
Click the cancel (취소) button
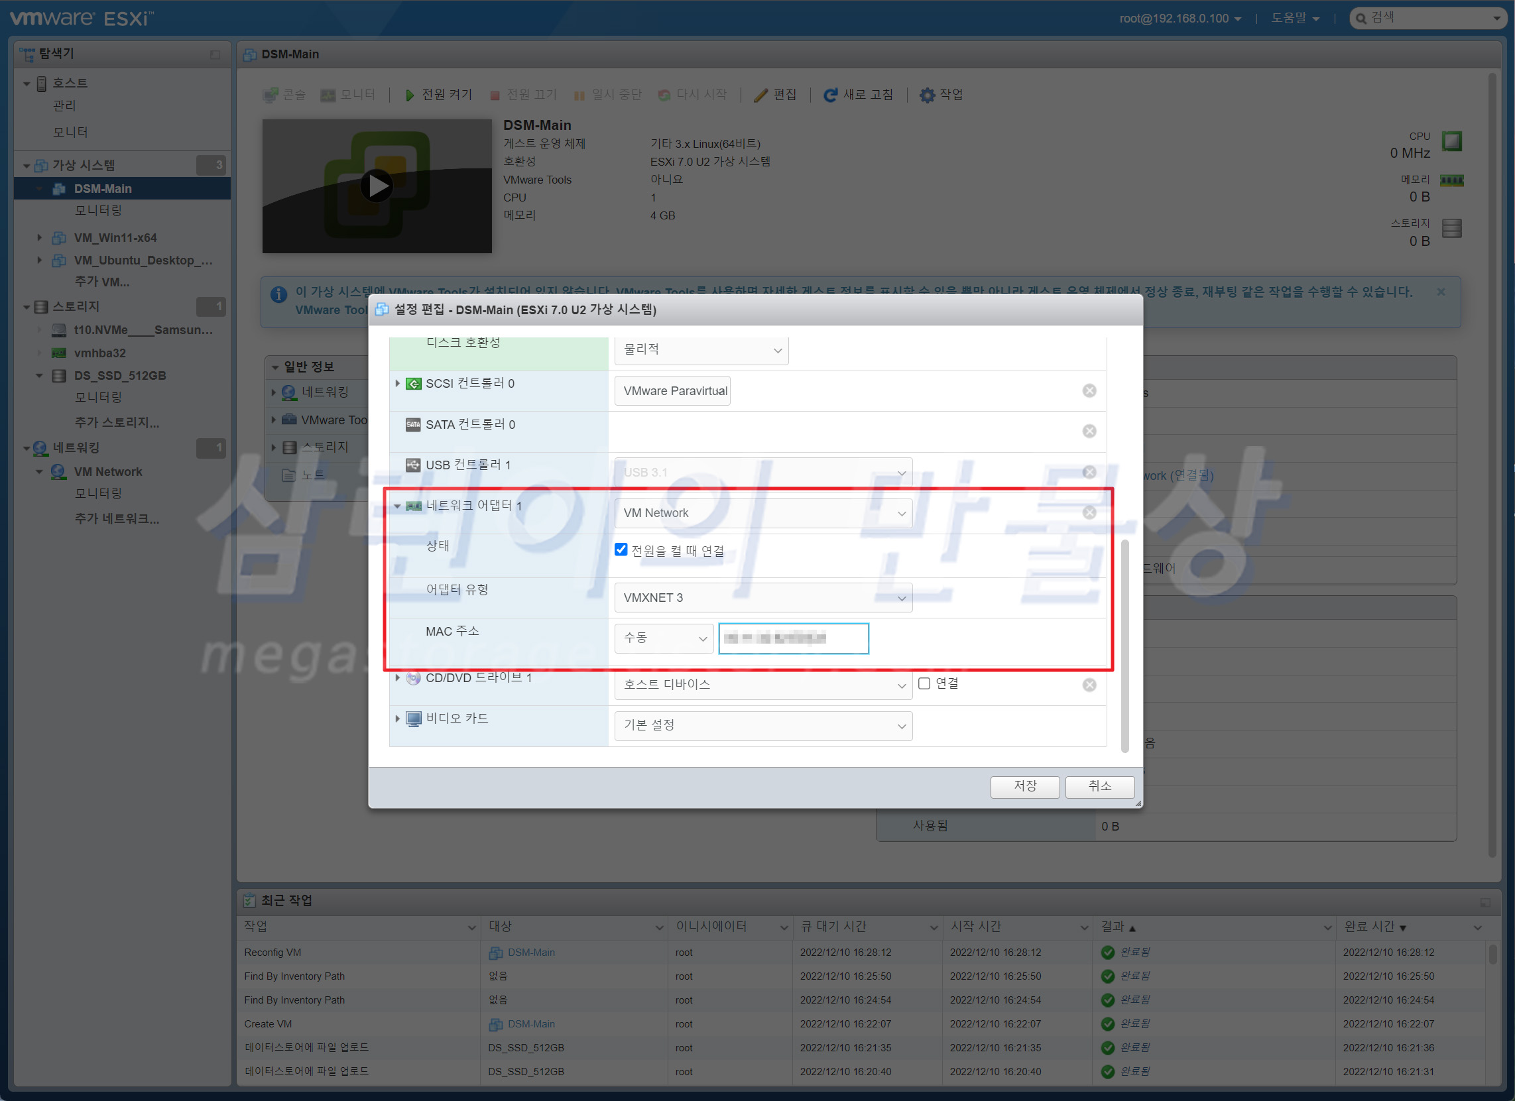(x=1099, y=787)
